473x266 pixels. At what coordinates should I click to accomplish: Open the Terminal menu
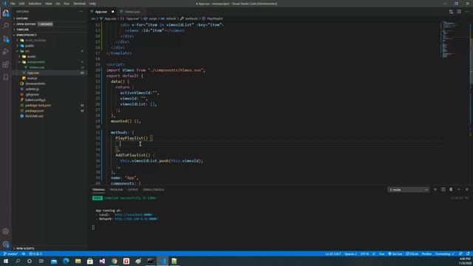coord(79,4)
